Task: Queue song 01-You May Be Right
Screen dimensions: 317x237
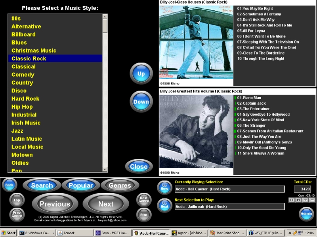Action: [x=255, y=8]
